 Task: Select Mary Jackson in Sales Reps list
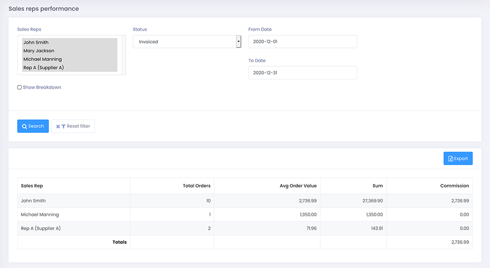tap(39, 51)
